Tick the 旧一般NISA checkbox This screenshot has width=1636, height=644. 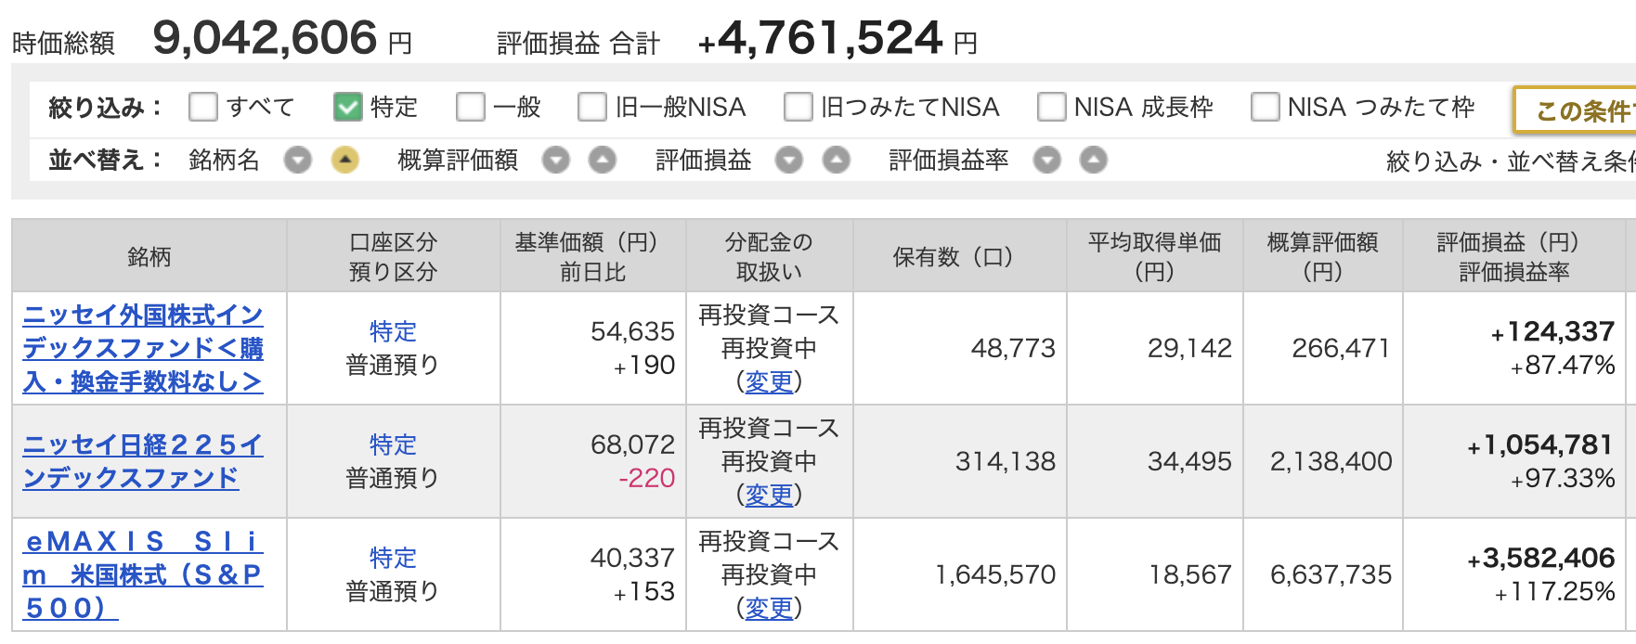tap(591, 108)
